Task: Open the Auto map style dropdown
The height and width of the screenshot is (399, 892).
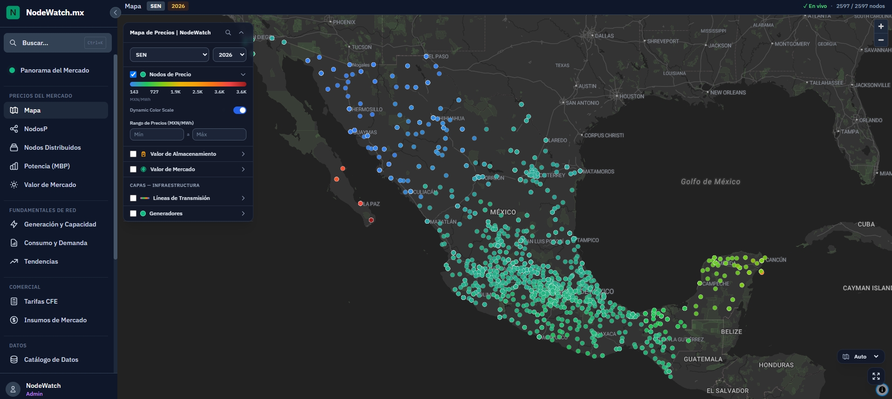Action: coord(861,357)
